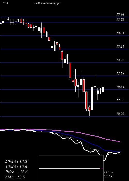This screenshot has width=129, height=181.
Task: Click the BLW mail.munafa.pro title
Action: [48, 3]
